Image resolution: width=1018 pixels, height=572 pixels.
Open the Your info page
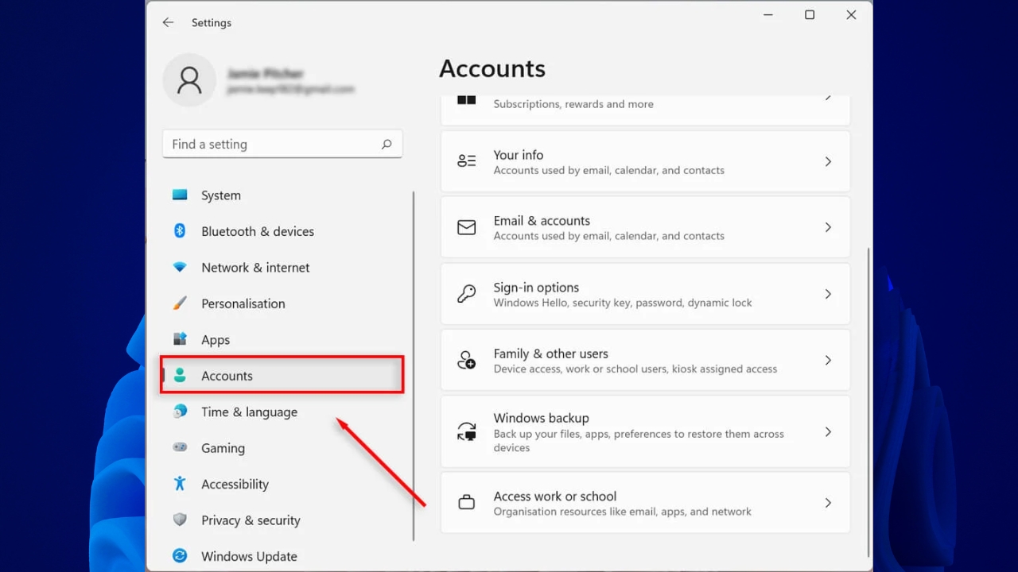[645, 161]
